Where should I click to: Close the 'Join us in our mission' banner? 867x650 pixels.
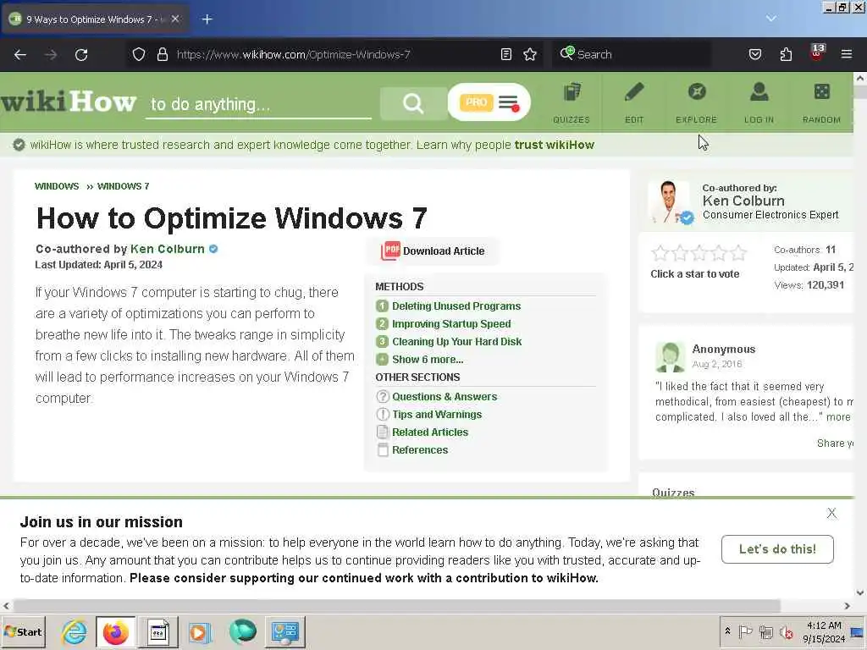tap(831, 513)
